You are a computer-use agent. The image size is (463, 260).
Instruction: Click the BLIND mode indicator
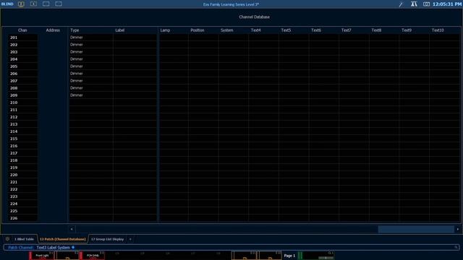[x=7, y=4]
